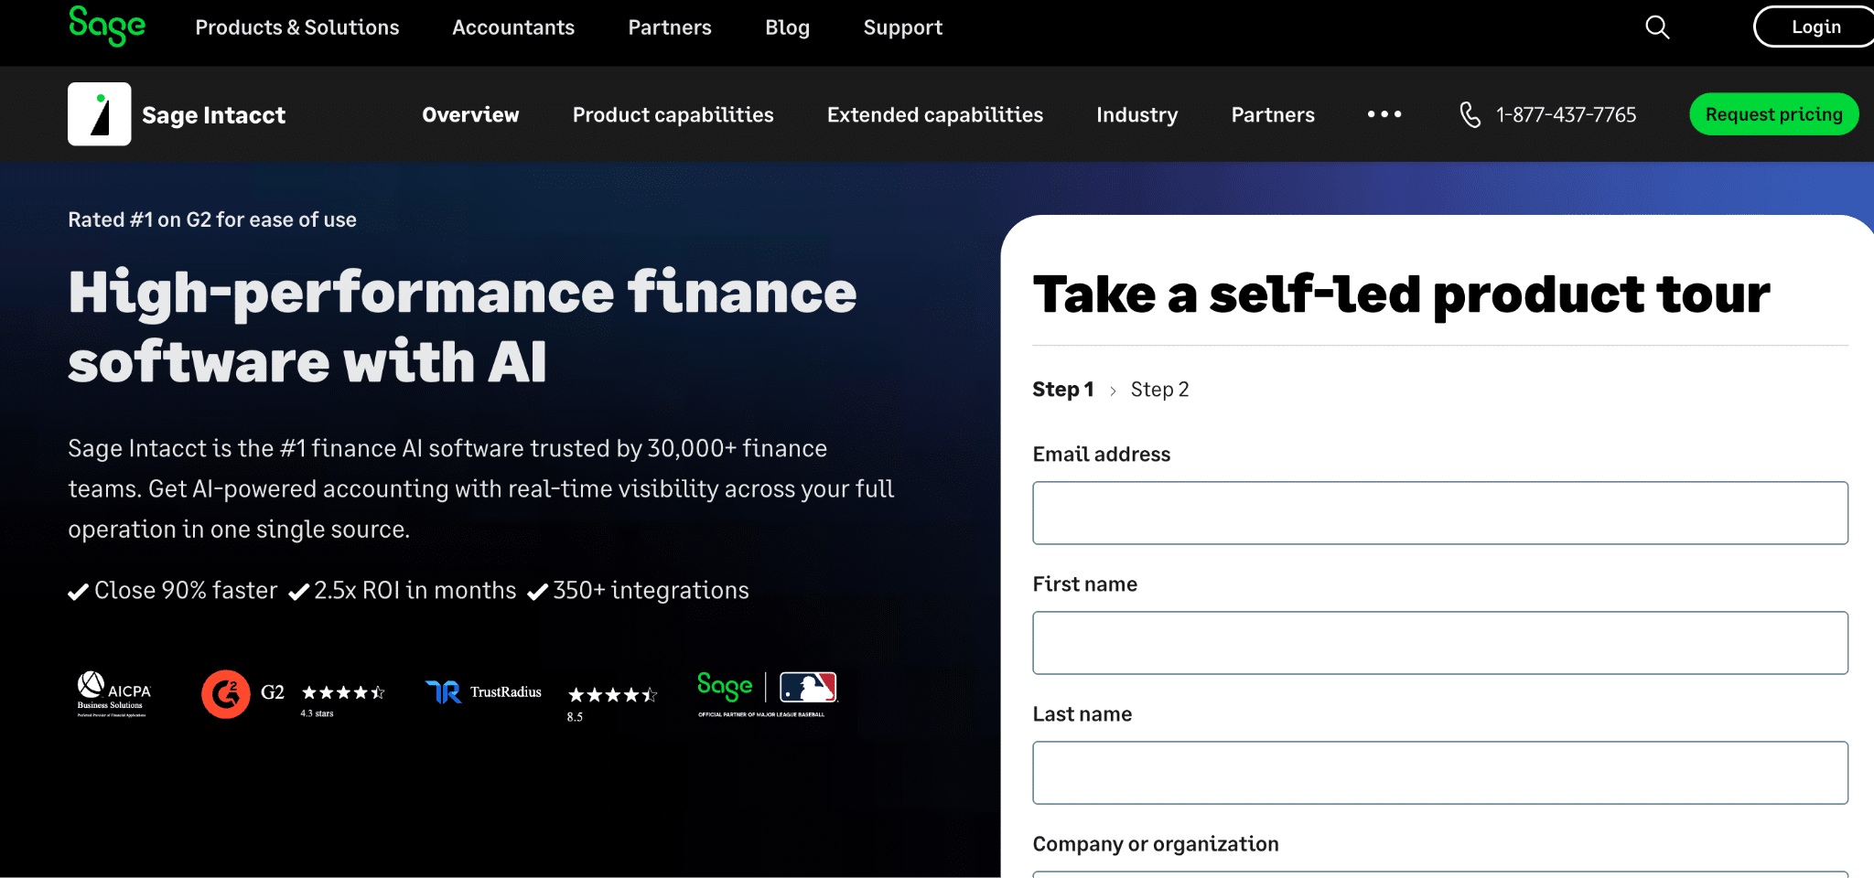The image size is (1874, 878).
Task: Click the Login button
Action: point(1815,27)
